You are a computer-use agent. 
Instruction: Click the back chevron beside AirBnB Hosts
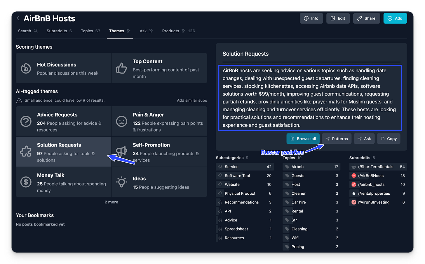pos(18,18)
